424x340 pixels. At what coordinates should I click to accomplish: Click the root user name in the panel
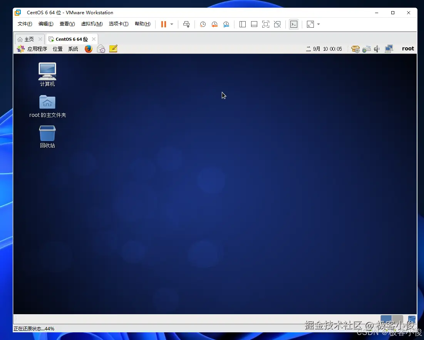click(x=408, y=48)
